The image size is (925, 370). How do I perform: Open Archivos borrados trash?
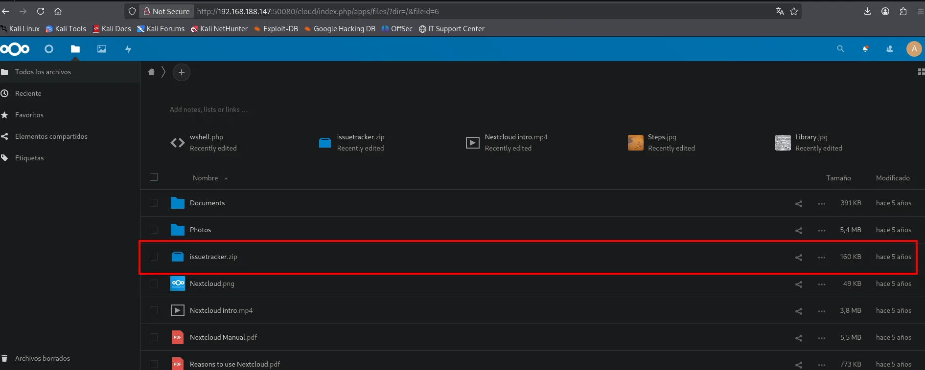coord(70,358)
